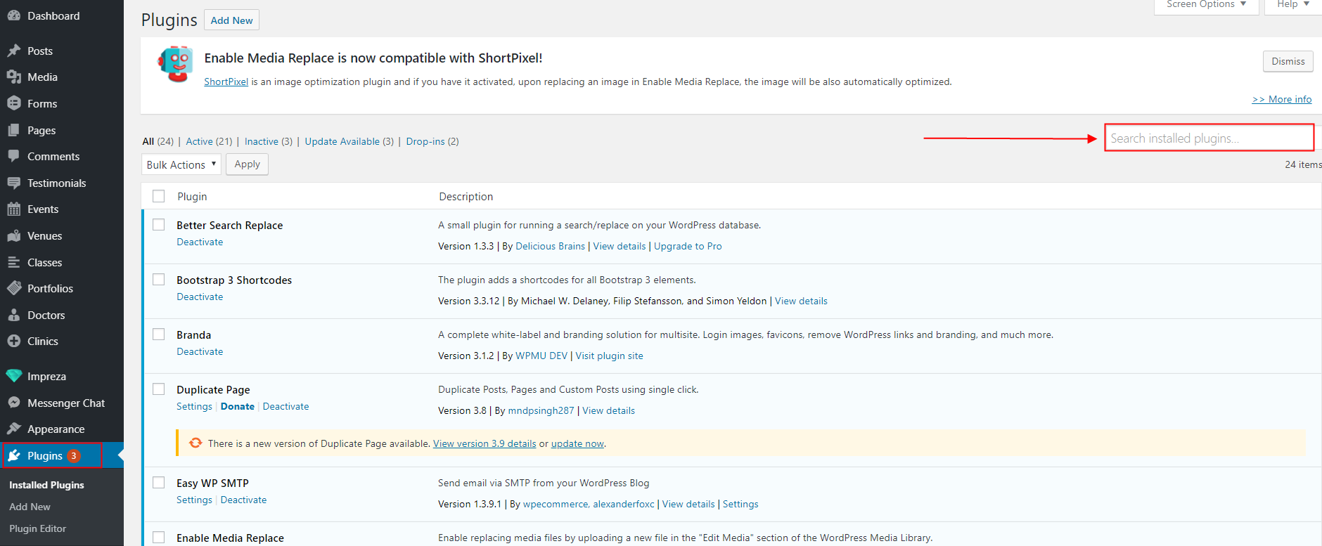Image resolution: width=1322 pixels, height=546 pixels.
Task: Open Plugin Editor submenu item
Action: point(38,528)
